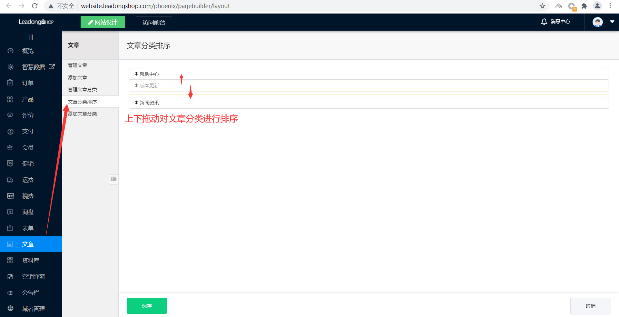
Task: Cancel changes with the 取消 button
Action: tap(590, 306)
